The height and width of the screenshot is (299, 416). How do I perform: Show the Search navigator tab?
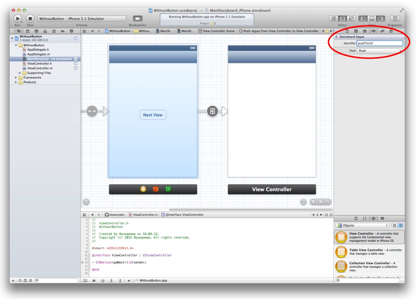(x=36, y=31)
